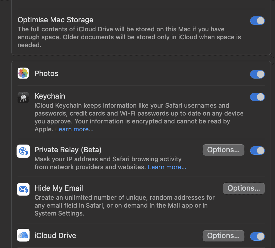Open Keychain Learn more link
This screenshot has width=275, height=248.
tap(74, 129)
